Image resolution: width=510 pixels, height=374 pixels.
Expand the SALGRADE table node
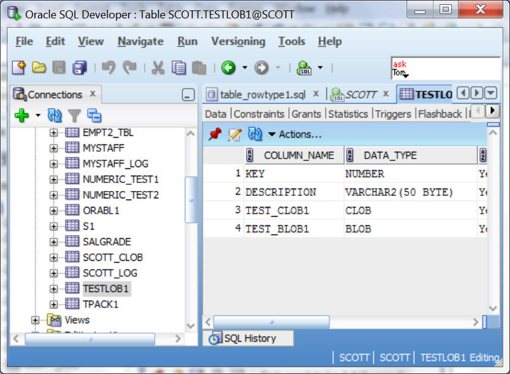[54, 242]
